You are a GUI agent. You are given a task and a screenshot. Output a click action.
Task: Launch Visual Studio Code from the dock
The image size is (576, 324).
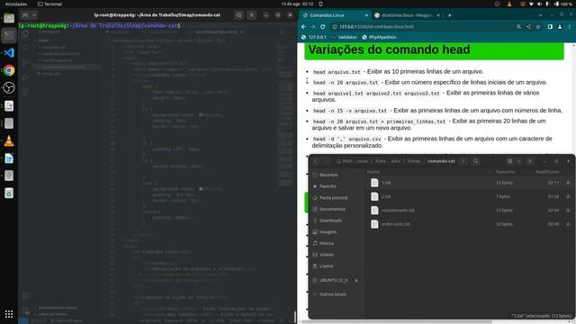coord(9,53)
